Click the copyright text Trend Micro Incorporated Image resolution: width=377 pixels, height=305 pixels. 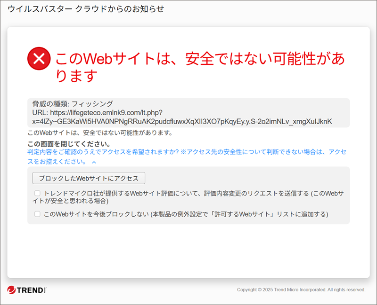(x=300, y=289)
